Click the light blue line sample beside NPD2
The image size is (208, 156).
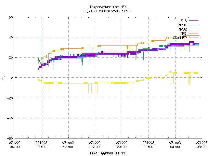[x=194, y=29]
